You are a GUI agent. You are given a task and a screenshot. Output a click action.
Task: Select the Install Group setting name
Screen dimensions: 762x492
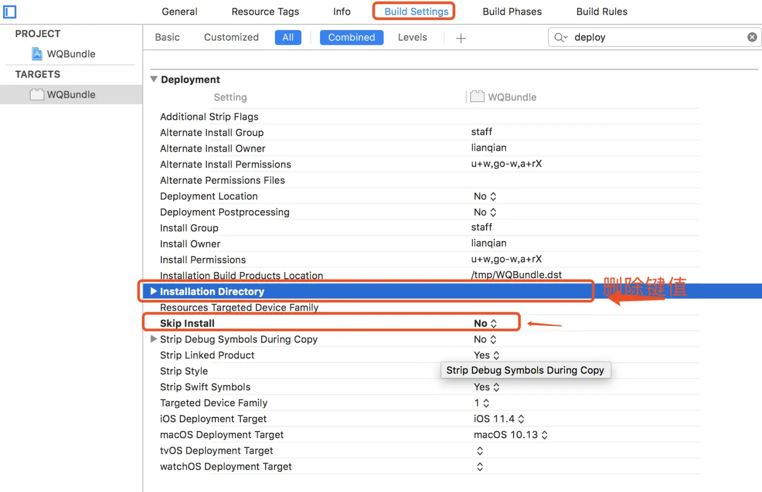click(x=189, y=227)
